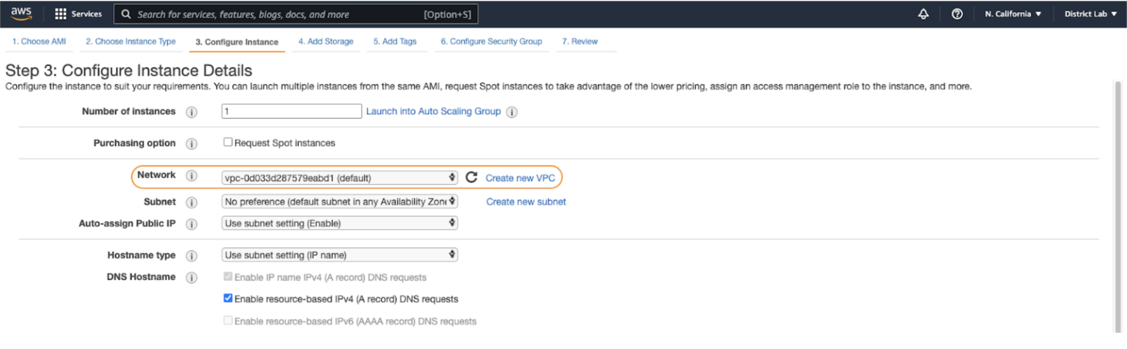This screenshot has width=1127, height=349.
Task: Refresh the Network VPC list
Action: [x=471, y=177]
